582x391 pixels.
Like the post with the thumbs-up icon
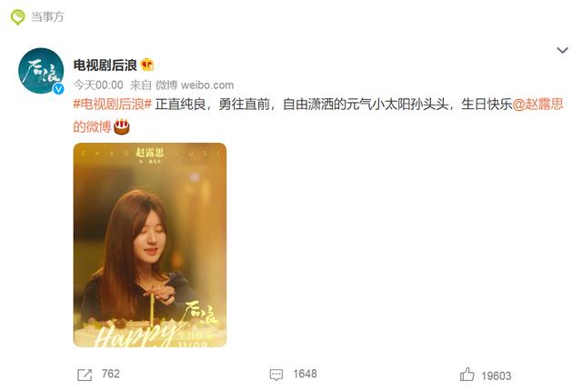467,375
